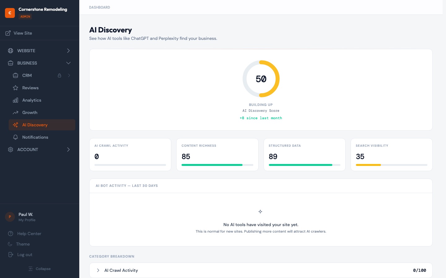The height and width of the screenshot is (278, 446).
Task: Open the CRM menu item
Action: (x=42, y=75)
